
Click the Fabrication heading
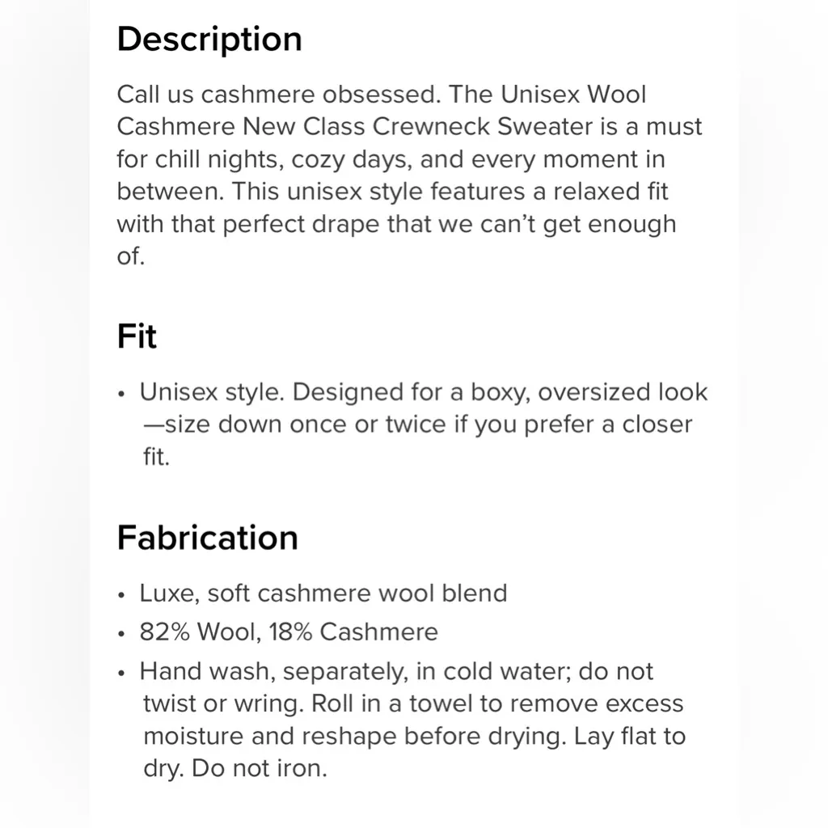pyautogui.click(x=207, y=538)
